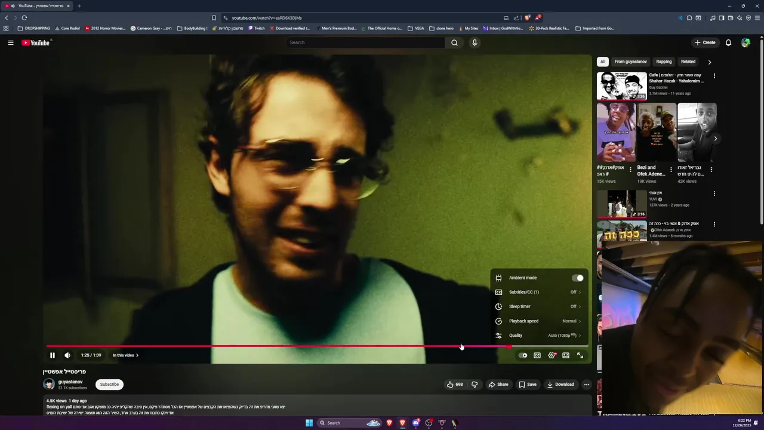This screenshot has width=764, height=430.
Task: Mute the video volume
Action: click(x=67, y=355)
